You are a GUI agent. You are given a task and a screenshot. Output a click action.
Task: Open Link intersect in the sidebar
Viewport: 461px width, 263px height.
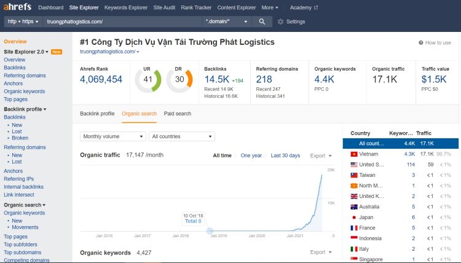(x=19, y=195)
